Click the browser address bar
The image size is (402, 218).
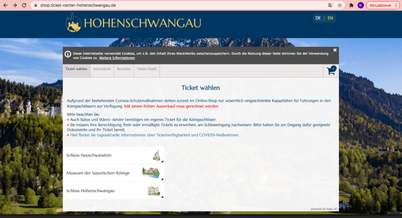click(x=177, y=5)
